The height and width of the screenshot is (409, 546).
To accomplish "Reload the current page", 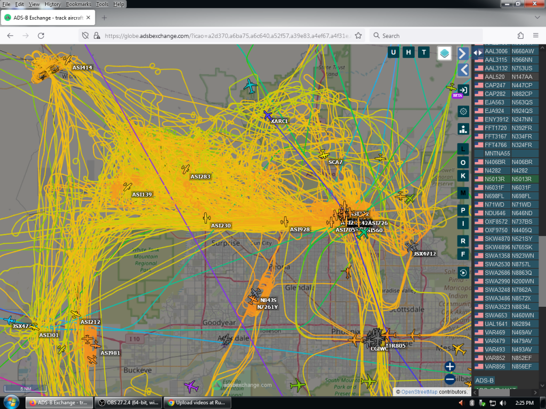I will pos(41,36).
